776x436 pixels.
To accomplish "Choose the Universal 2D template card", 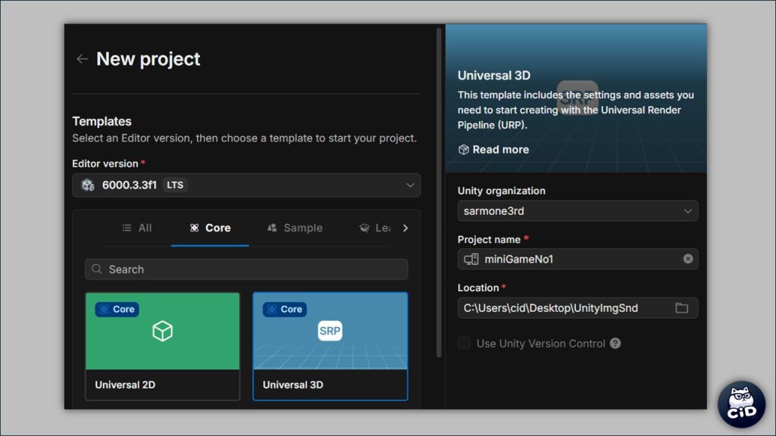I will coord(162,346).
